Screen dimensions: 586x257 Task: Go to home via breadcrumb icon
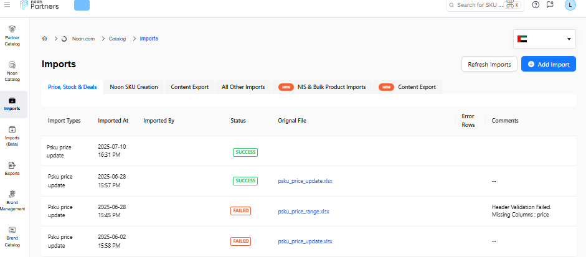44,39
